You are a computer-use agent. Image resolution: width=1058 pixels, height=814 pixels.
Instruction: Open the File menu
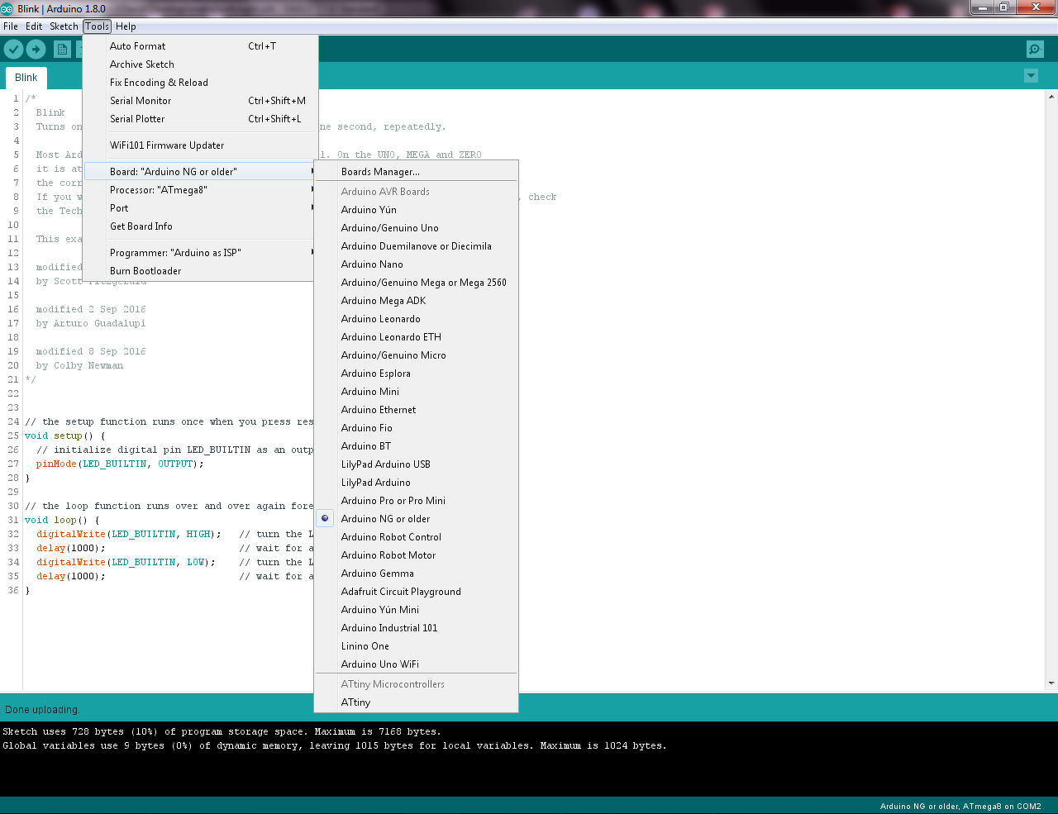click(x=11, y=26)
